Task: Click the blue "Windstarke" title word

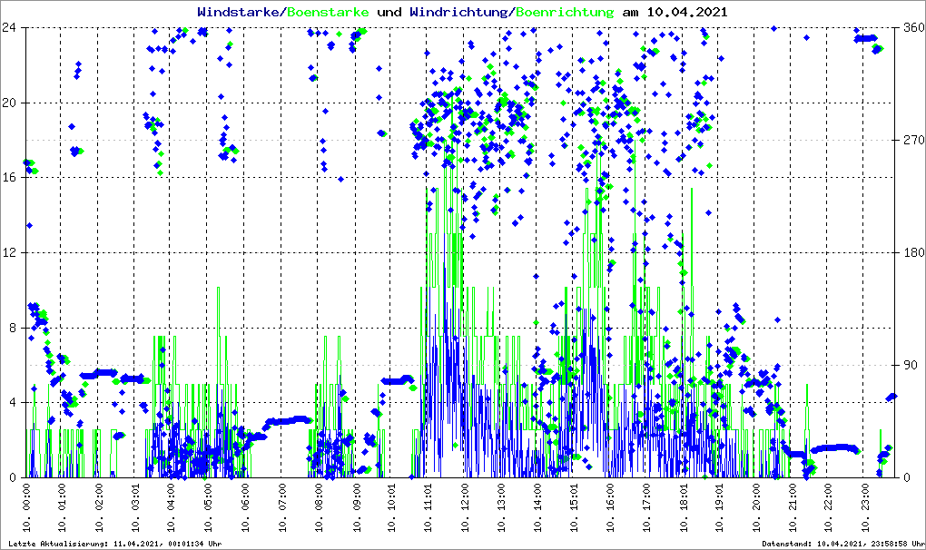Action: pyautogui.click(x=240, y=12)
